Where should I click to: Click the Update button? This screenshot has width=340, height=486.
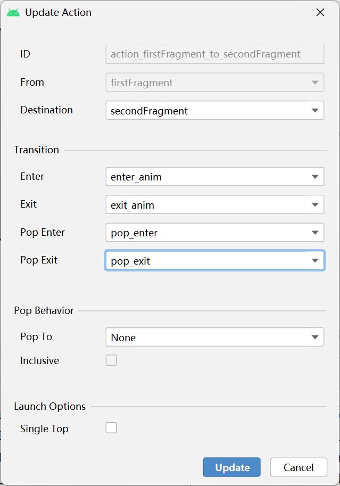232,467
